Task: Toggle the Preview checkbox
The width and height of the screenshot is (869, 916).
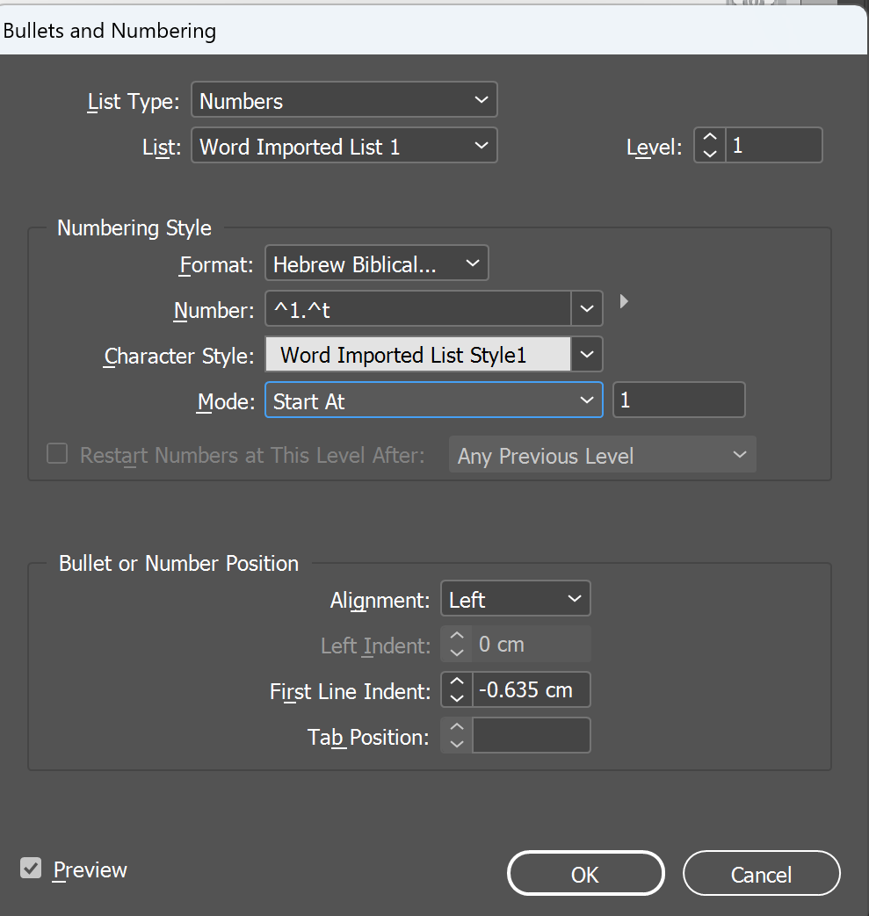Action: click(x=31, y=869)
